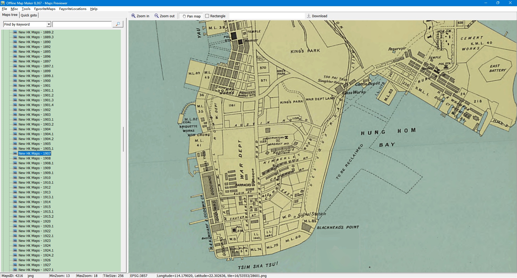Open the FavoriteMaps menu

(45, 9)
